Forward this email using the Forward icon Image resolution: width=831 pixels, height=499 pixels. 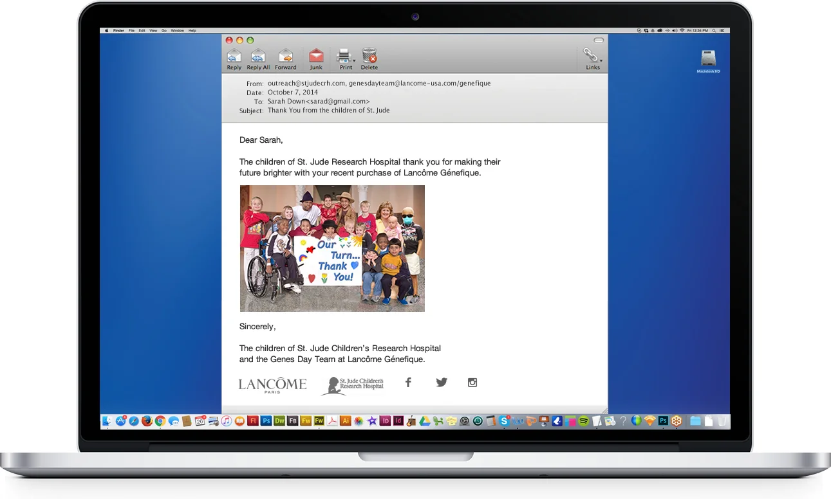pyautogui.click(x=286, y=56)
